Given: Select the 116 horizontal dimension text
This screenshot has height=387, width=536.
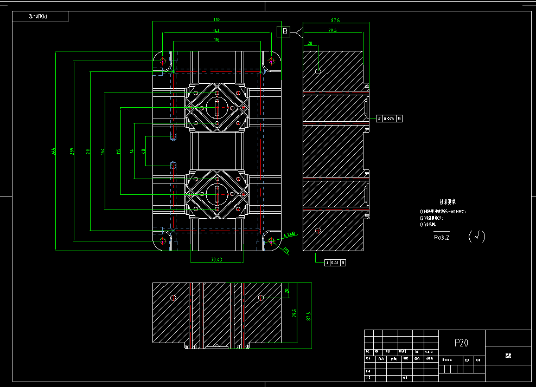Looking at the screenshot, I should coord(216,40).
